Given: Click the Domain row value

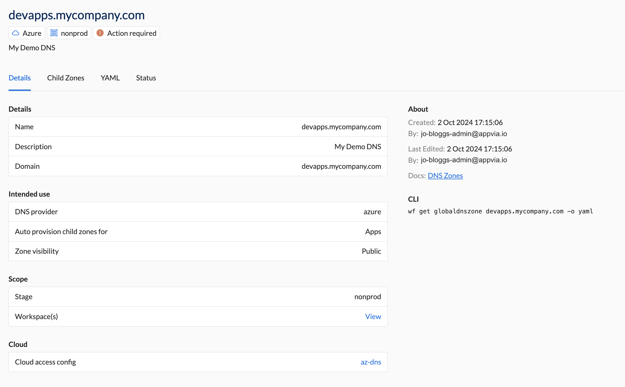Looking at the screenshot, I should [x=341, y=166].
